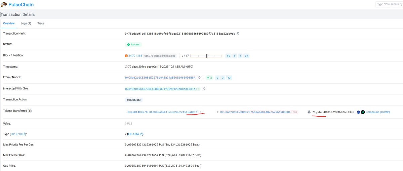Viewport: 403px width, 171px height.
Task: Select the Max Priority Fee Per Gas value
Action: (x=162, y=144)
